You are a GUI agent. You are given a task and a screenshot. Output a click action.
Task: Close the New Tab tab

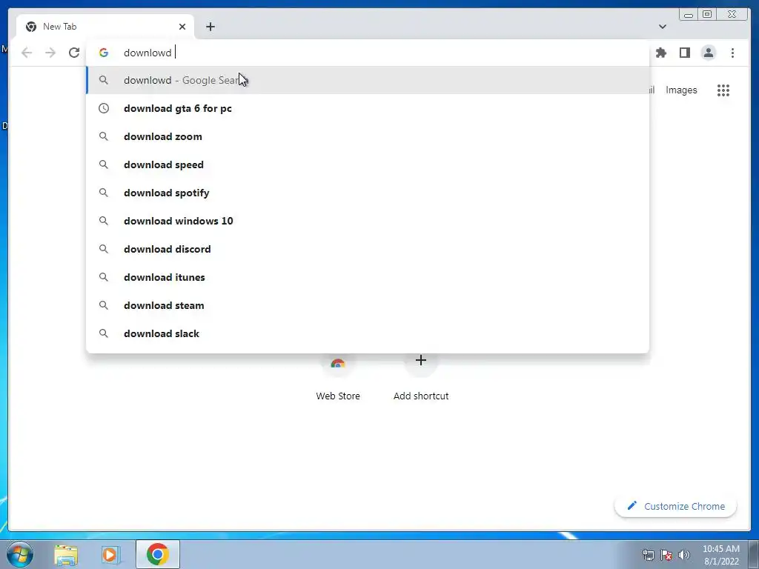tap(182, 27)
